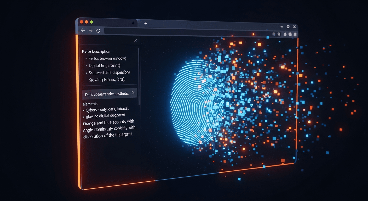The image size is (368, 201).
Task: Click the magnifier search icon in toolbar
Action: (x=290, y=34)
